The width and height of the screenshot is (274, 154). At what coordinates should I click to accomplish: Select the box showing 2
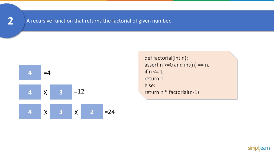(x=92, y=111)
